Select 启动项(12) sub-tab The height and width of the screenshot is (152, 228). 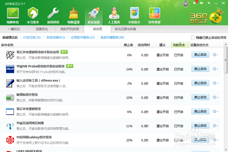[x=10, y=37]
